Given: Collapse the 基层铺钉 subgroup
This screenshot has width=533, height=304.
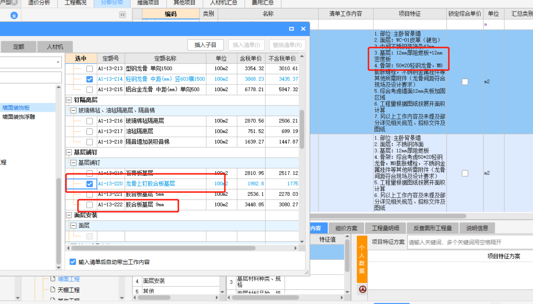Looking at the screenshot, I should coord(73,163).
